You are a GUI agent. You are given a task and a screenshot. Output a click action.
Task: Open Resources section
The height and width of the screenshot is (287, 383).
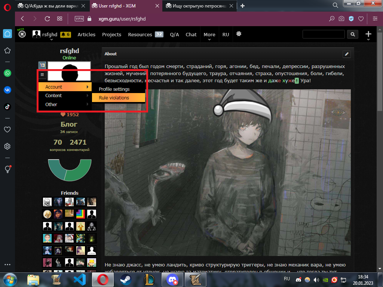[140, 35]
